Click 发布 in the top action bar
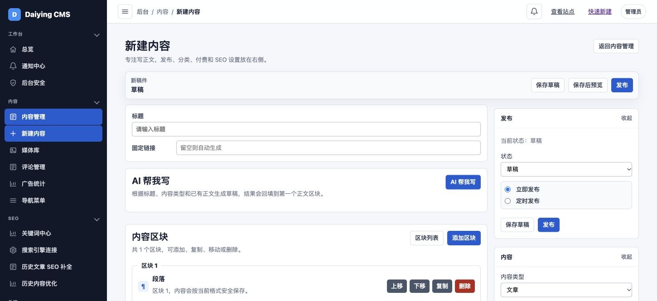Viewport: 657px width, 301px height. tap(622, 85)
